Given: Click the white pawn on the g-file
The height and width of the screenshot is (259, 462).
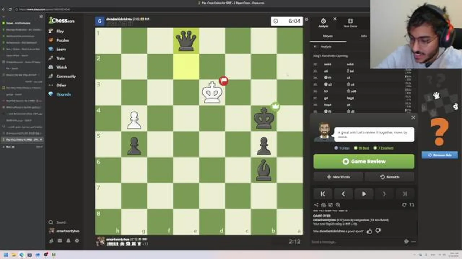Looking at the screenshot, I should pyautogui.click(x=134, y=120).
